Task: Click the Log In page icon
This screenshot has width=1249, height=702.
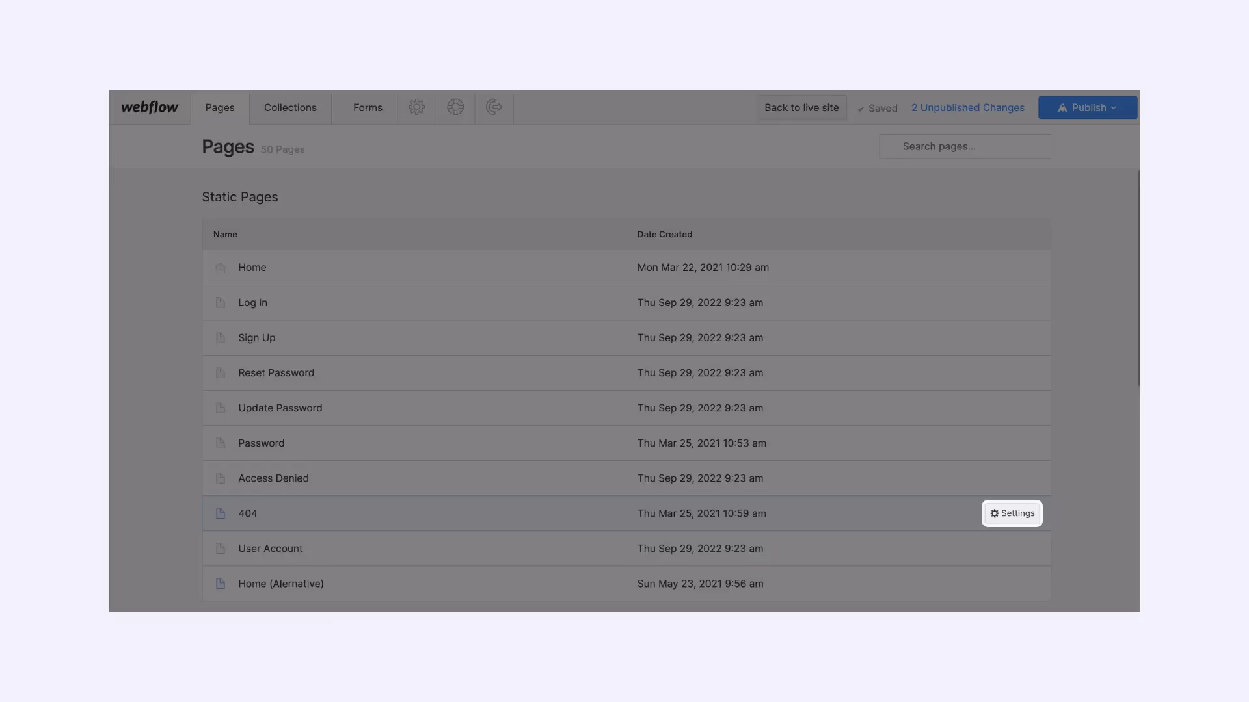Action: click(221, 303)
